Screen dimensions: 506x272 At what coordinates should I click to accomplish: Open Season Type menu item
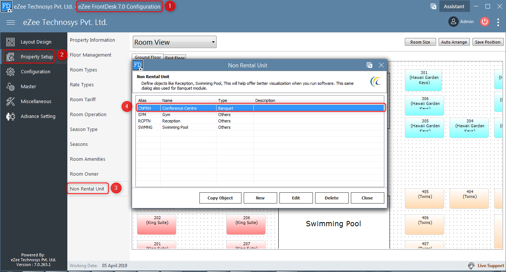tap(84, 129)
